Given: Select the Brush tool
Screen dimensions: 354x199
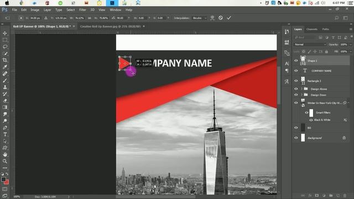Looking at the screenshot, I should pos(5,80).
